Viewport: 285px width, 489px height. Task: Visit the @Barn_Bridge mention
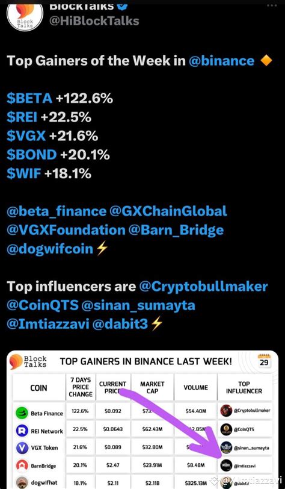[x=176, y=230]
